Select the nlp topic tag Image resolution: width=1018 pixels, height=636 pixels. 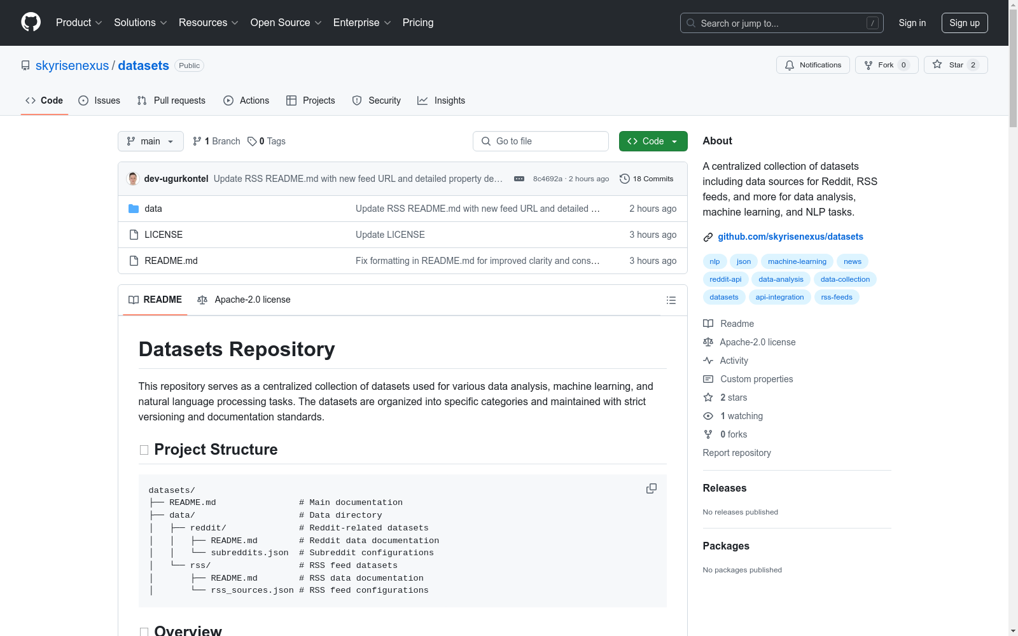(715, 261)
